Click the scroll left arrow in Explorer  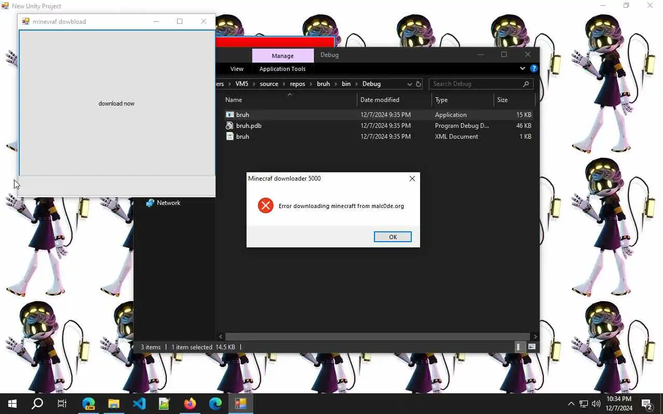[221, 336]
